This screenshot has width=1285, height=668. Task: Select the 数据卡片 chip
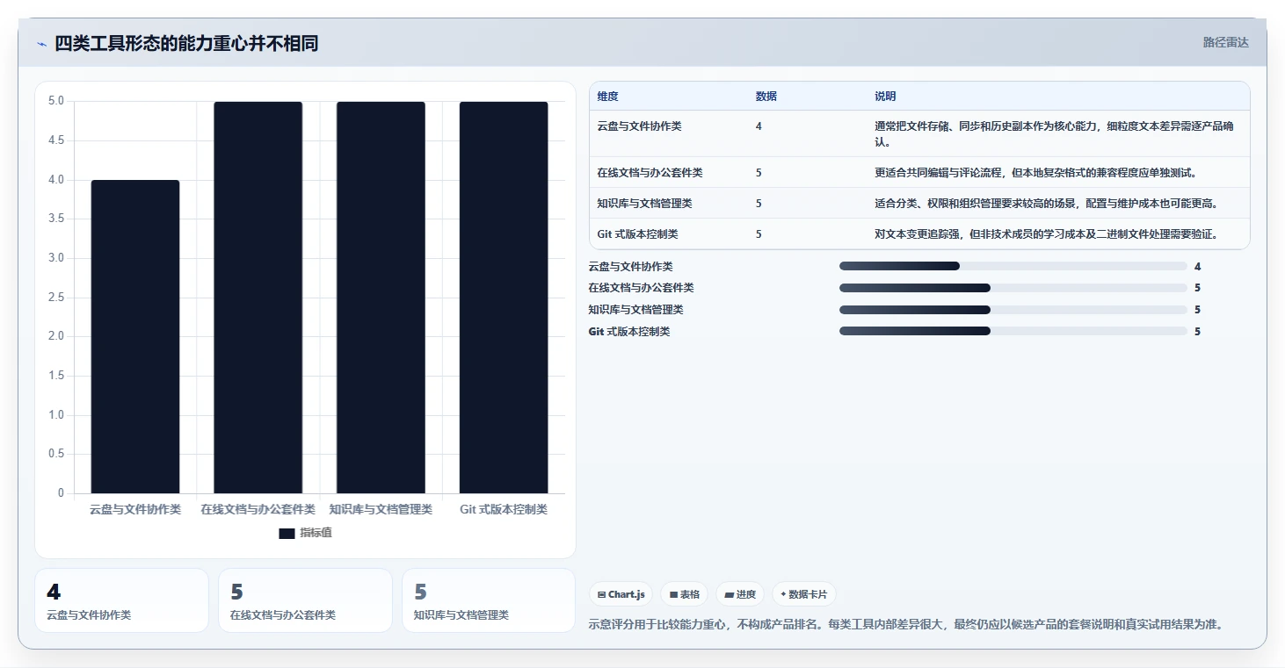point(803,594)
